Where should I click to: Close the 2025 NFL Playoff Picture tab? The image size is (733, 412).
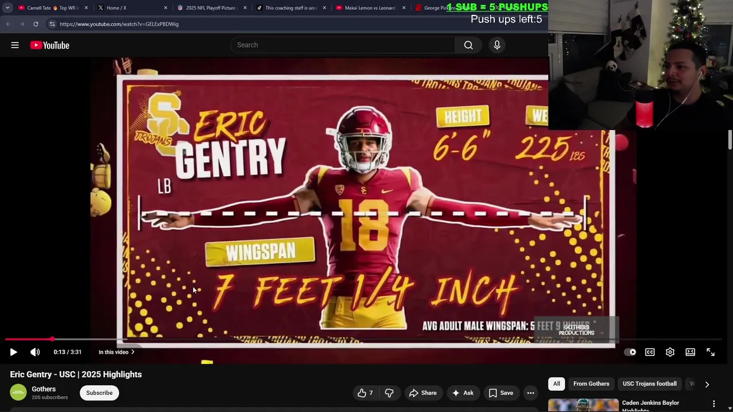tap(245, 8)
